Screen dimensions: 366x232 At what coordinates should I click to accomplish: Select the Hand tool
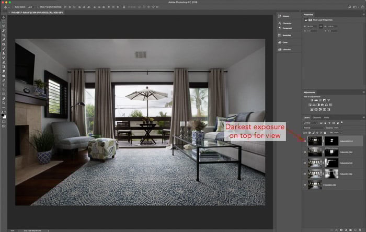pos(4,98)
